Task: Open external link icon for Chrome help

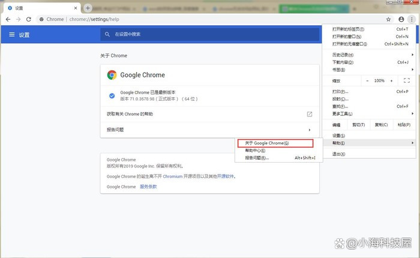Action: click(310, 114)
